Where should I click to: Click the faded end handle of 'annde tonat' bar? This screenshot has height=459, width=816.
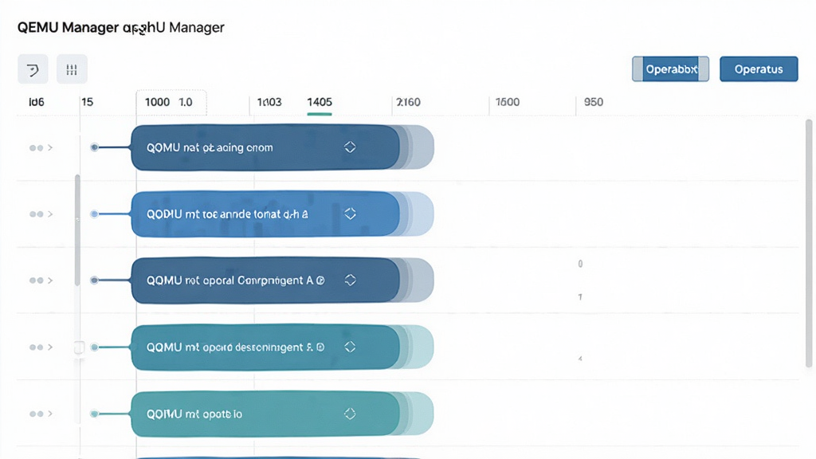(418, 214)
